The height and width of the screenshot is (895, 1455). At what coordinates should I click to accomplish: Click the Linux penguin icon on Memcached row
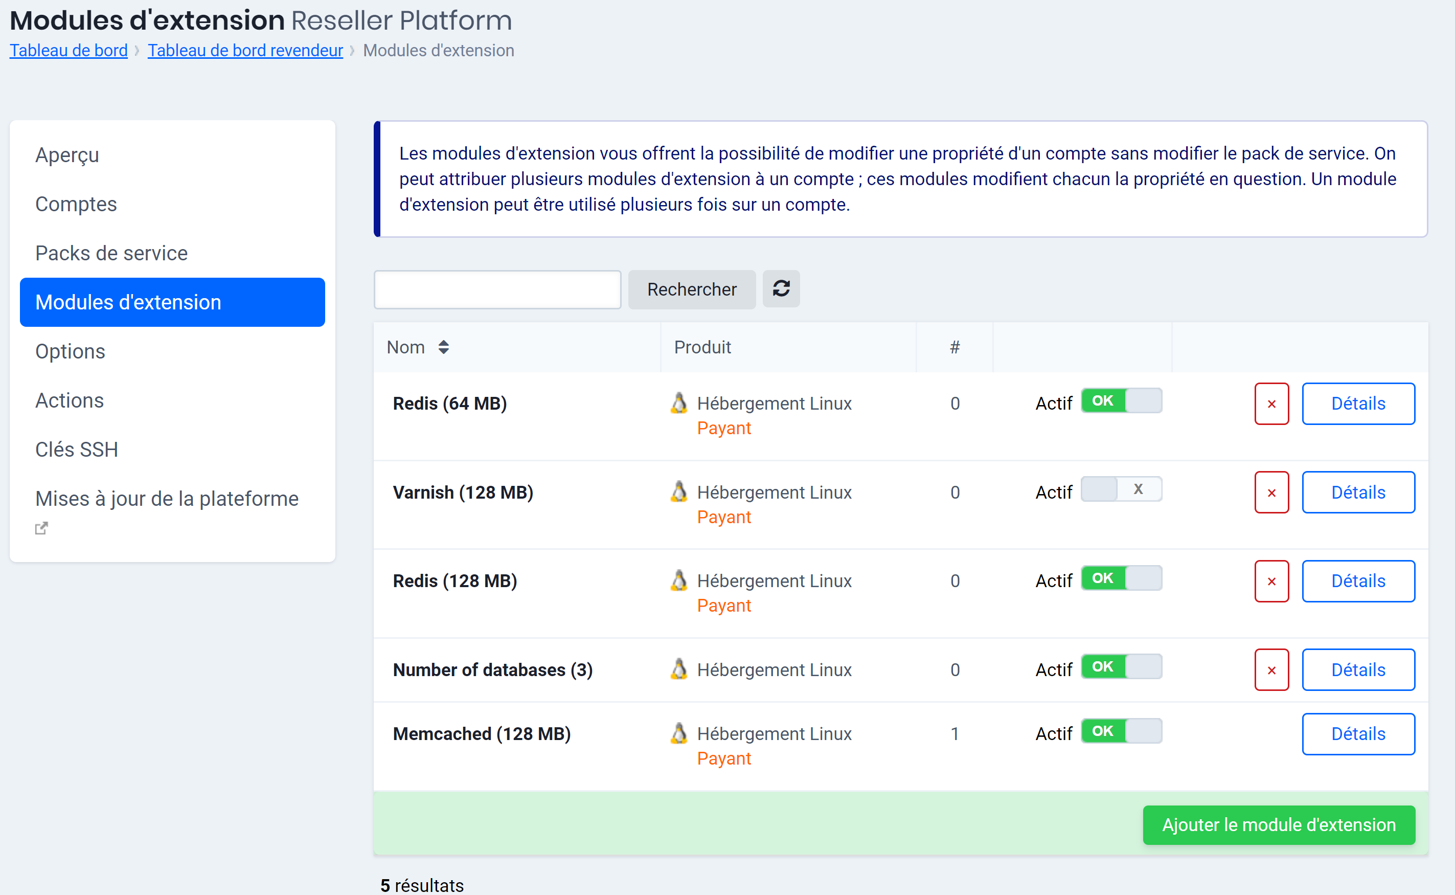[x=679, y=733]
